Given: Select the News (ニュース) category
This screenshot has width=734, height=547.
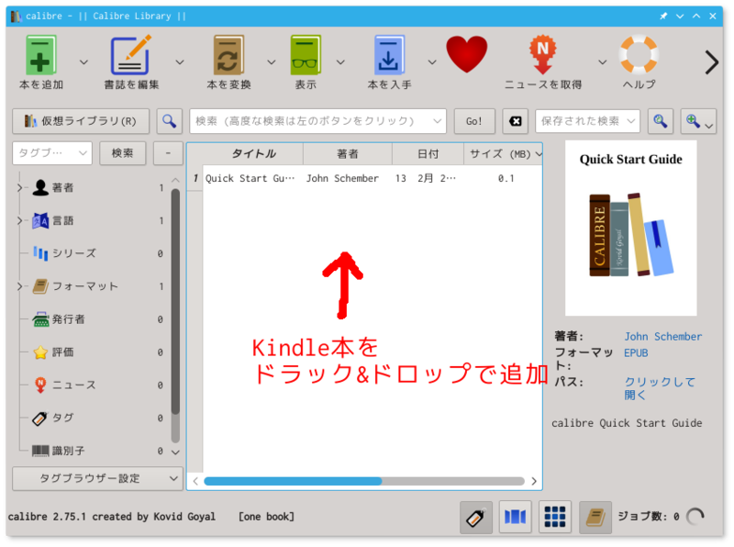Looking at the screenshot, I should 73,385.
